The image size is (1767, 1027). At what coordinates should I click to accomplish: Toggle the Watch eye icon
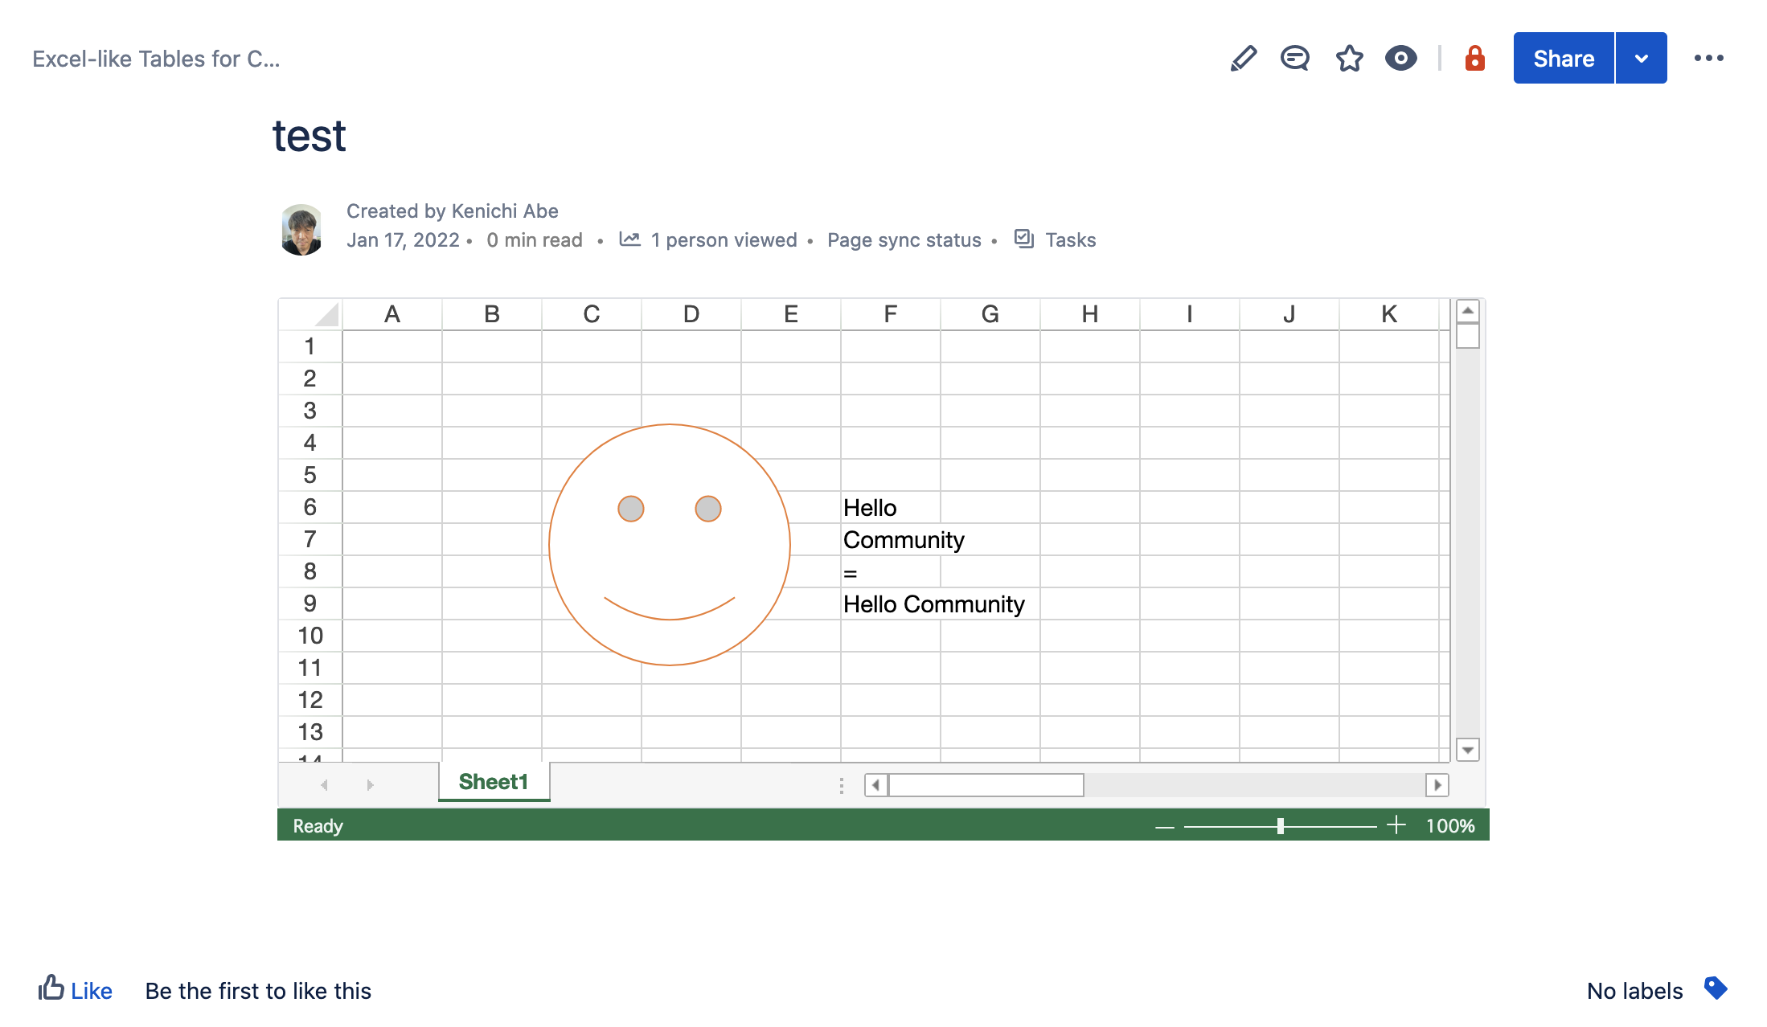point(1401,59)
